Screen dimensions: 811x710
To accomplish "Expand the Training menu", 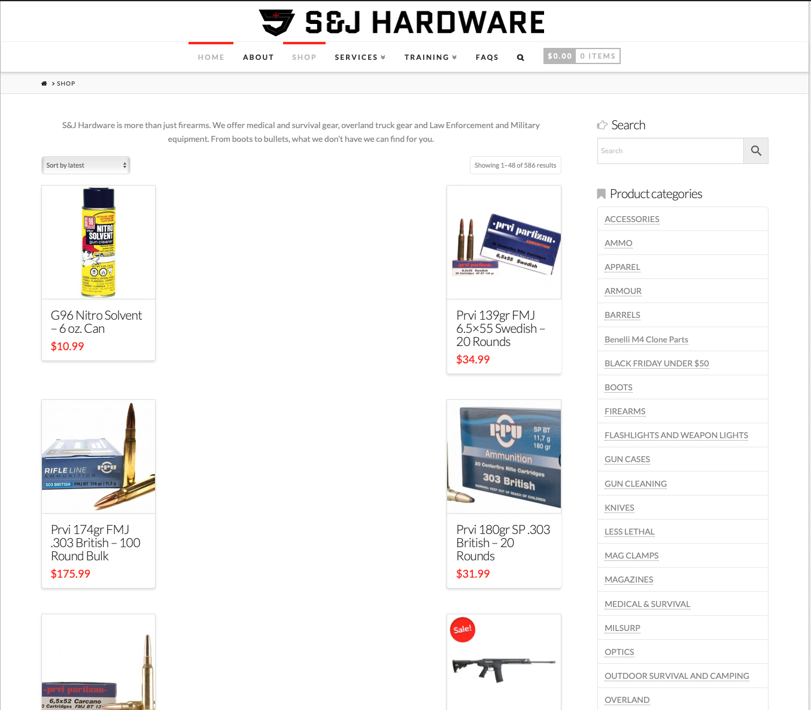I will (430, 57).
